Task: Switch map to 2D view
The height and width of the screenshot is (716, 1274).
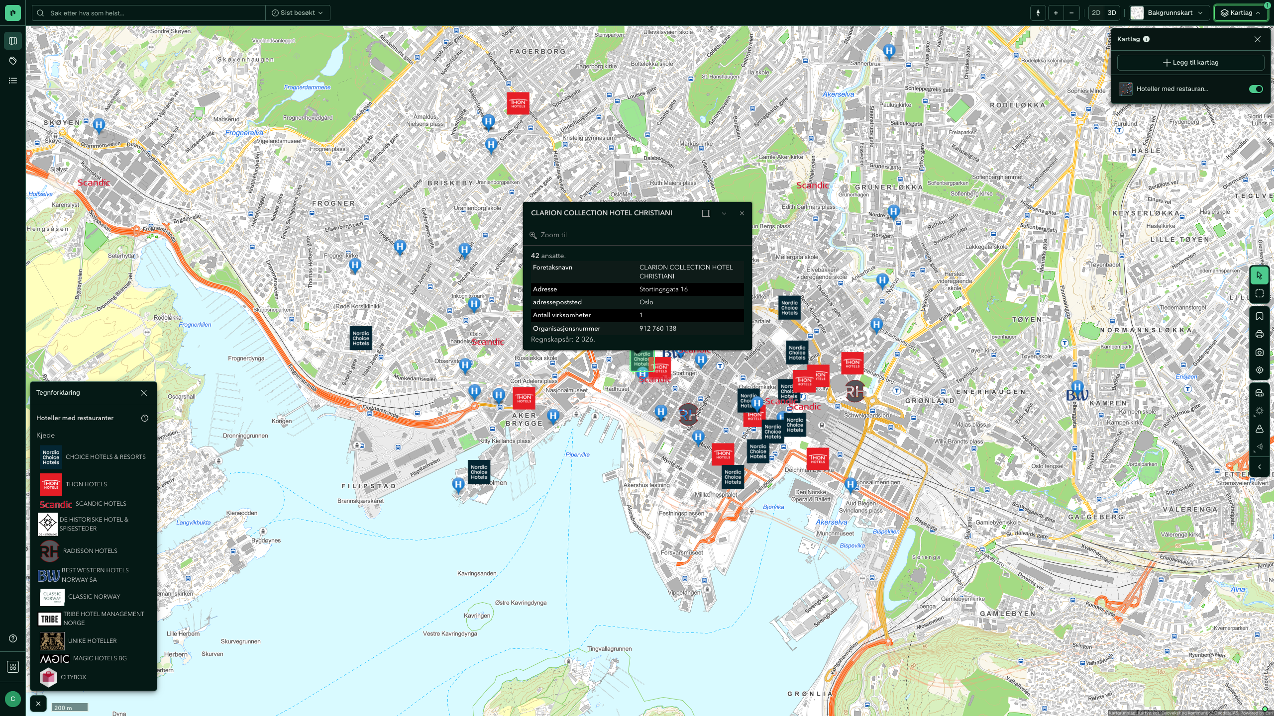Action: 1096,13
